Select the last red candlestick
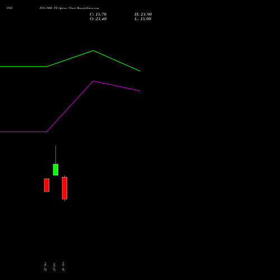This screenshot has height=280, width=280. (x=64, y=188)
